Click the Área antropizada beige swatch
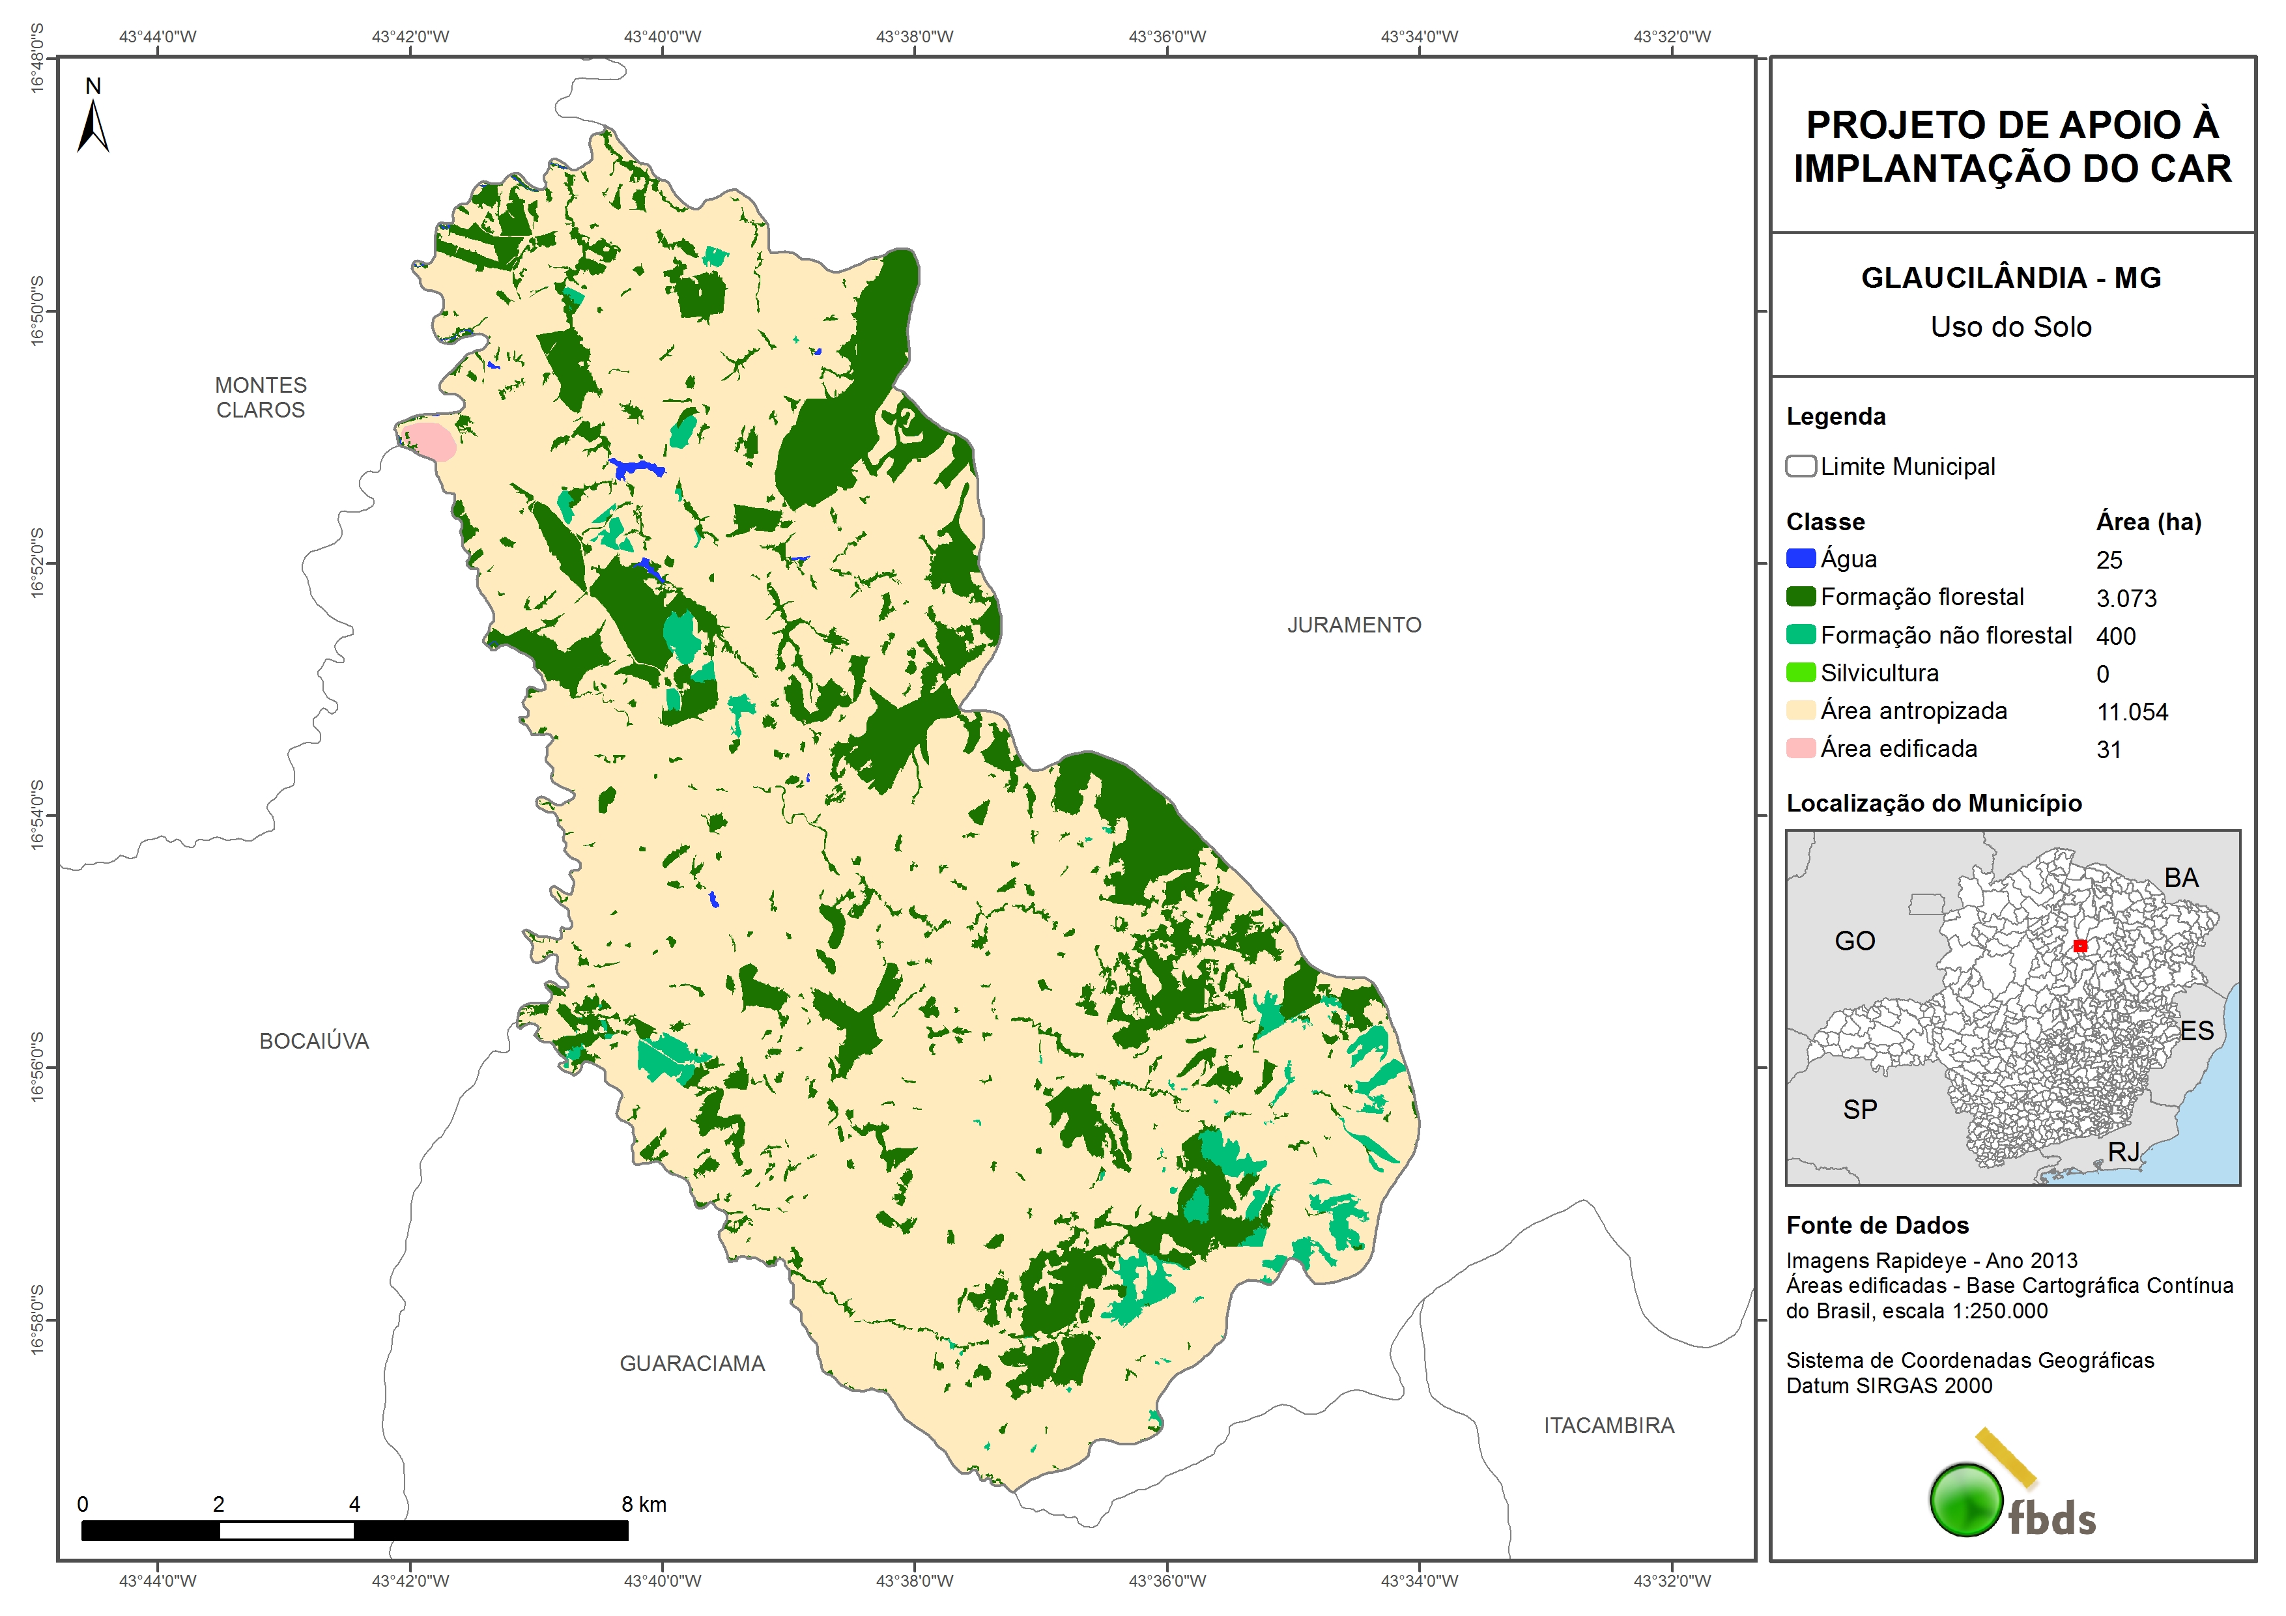 coord(1800,710)
